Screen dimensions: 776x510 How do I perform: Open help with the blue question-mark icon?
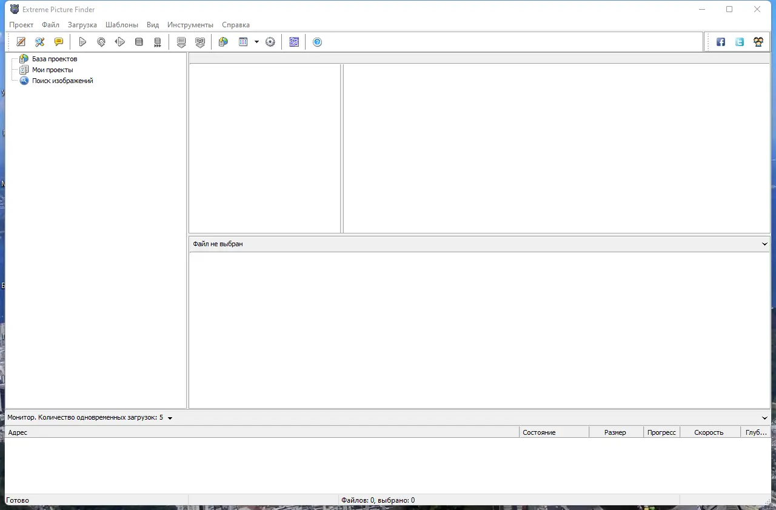coord(317,42)
